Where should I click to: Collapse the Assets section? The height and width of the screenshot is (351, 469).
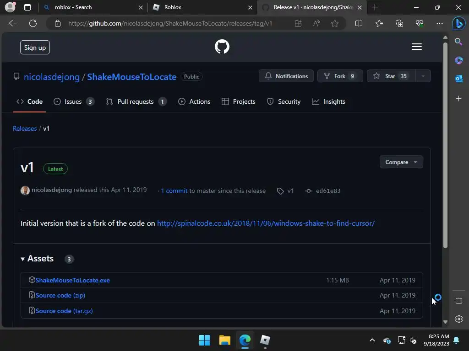[38, 259]
